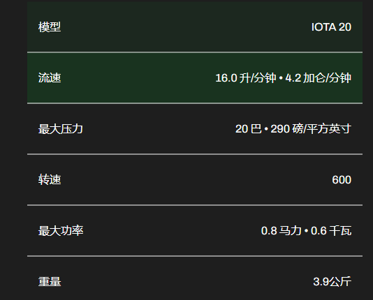The height and width of the screenshot is (300, 373).
Task: Select the IOTA 20 model value
Action: [x=331, y=27]
